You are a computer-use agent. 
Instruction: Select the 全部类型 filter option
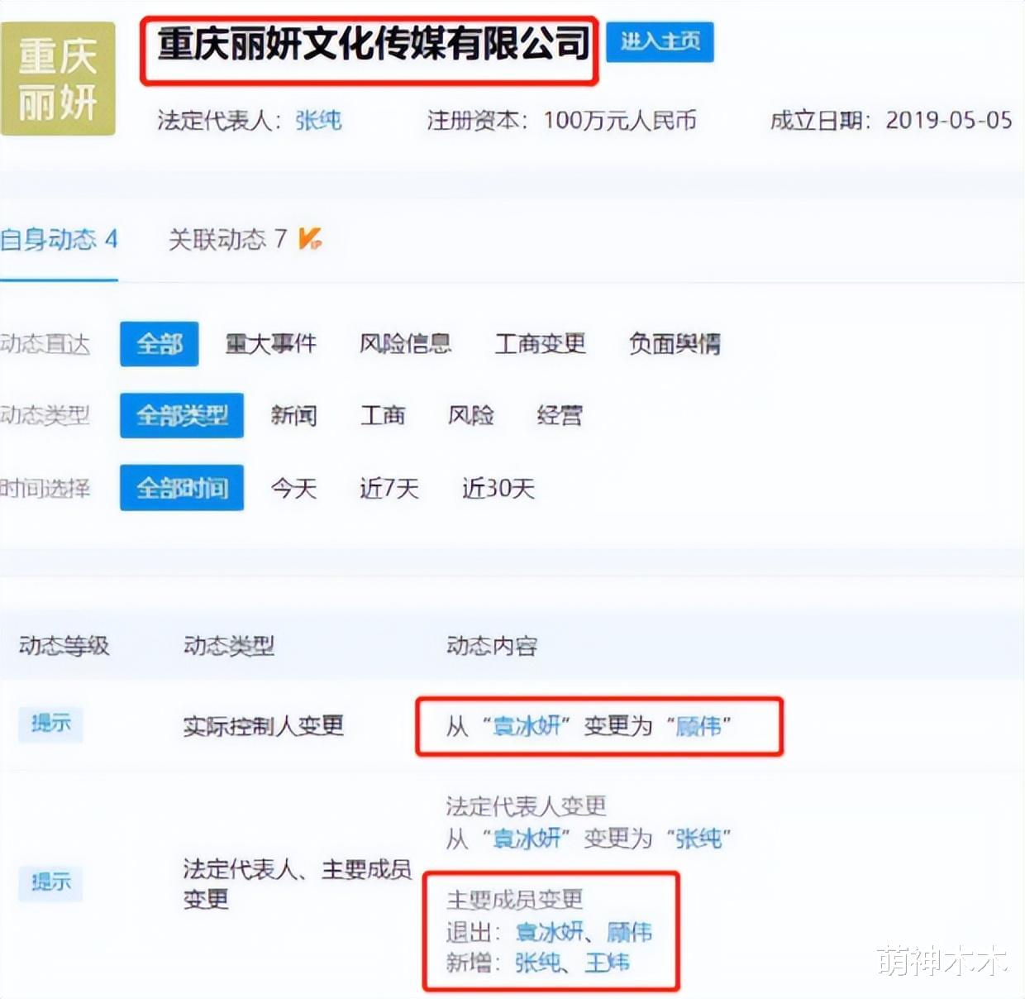[181, 415]
